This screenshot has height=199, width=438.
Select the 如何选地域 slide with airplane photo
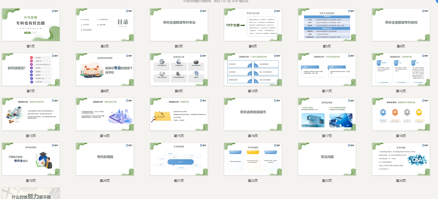click(327, 114)
